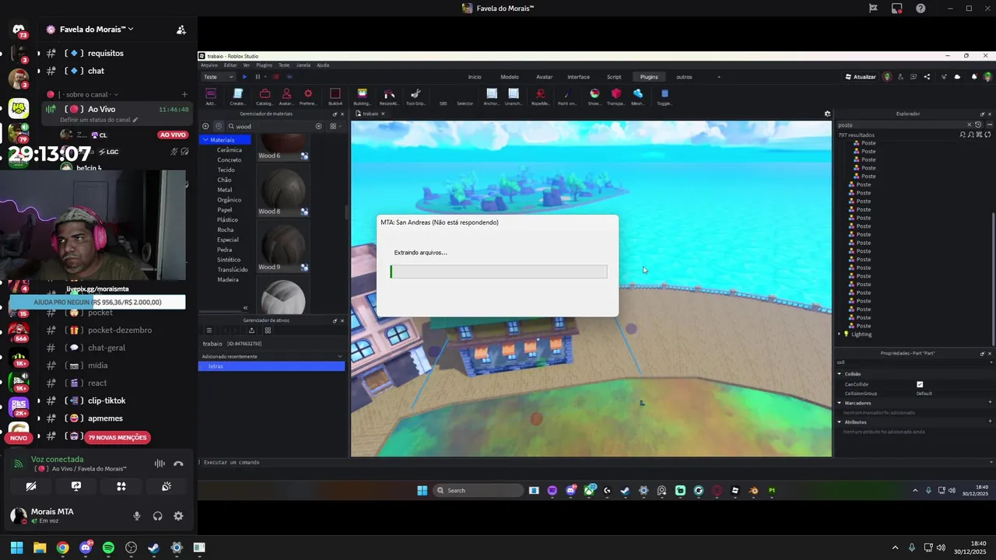The width and height of the screenshot is (996, 560).
Task: Select the Wood 8 material thumbnail
Action: (x=283, y=189)
